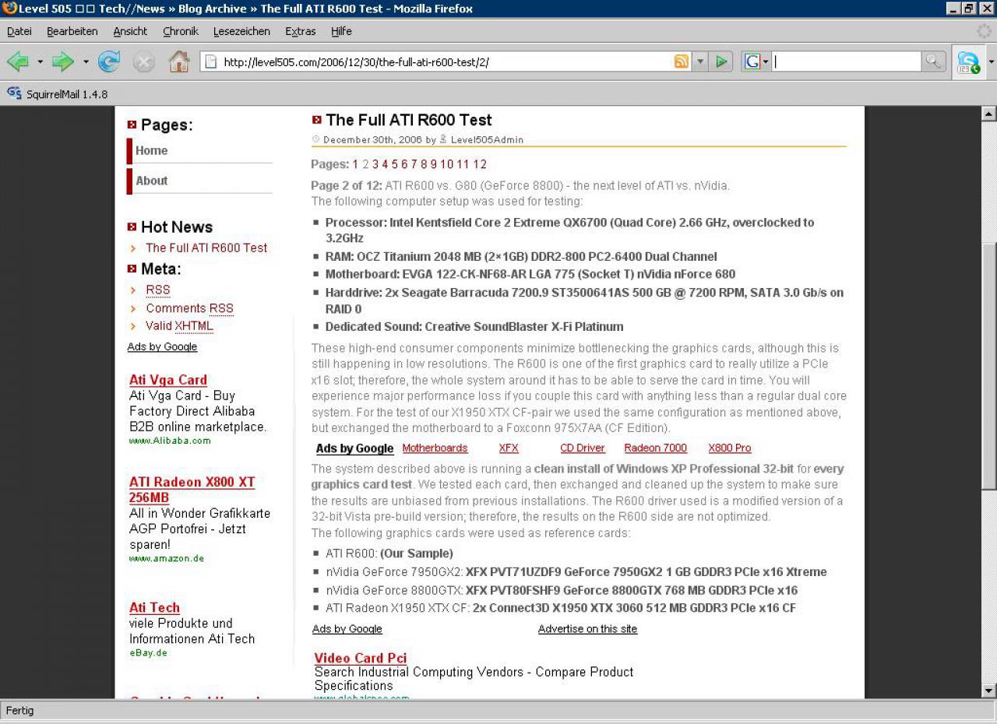This screenshot has width=997, height=724.
Task: Click the vertical scrollbar down arrow
Action: [x=988, y=691]
